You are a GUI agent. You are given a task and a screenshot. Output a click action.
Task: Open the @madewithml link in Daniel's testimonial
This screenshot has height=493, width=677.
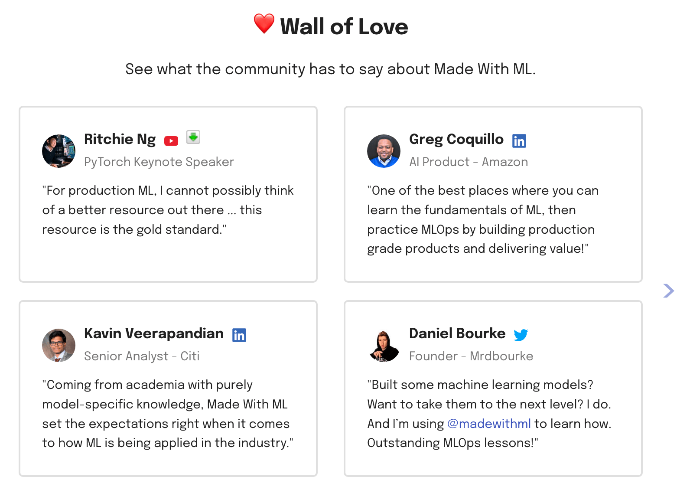[489, 424]
